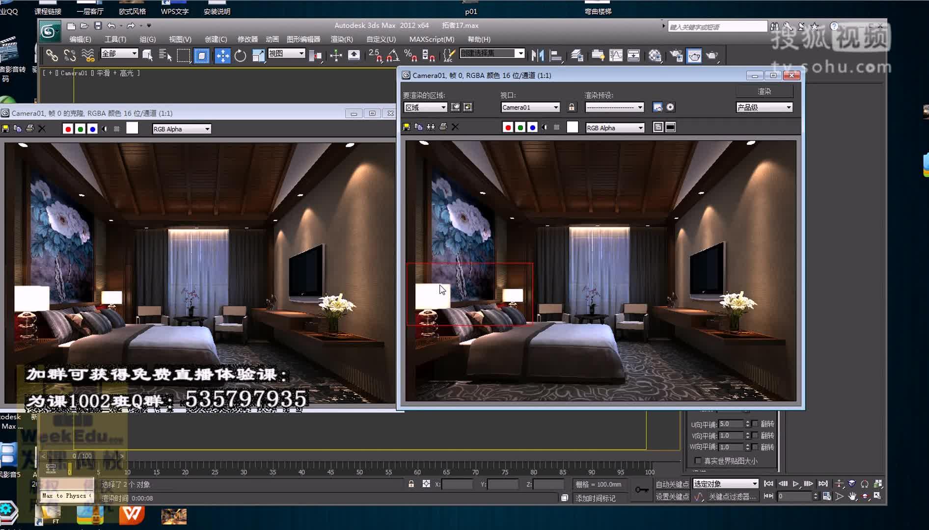The width and height of the screenshot is (929, 530).
Task: Clone rendered frame window icon
Action: (x=431, y=127)
